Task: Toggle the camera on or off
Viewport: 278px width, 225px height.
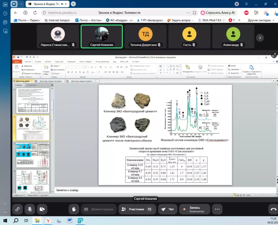Action: coord(42,209)
